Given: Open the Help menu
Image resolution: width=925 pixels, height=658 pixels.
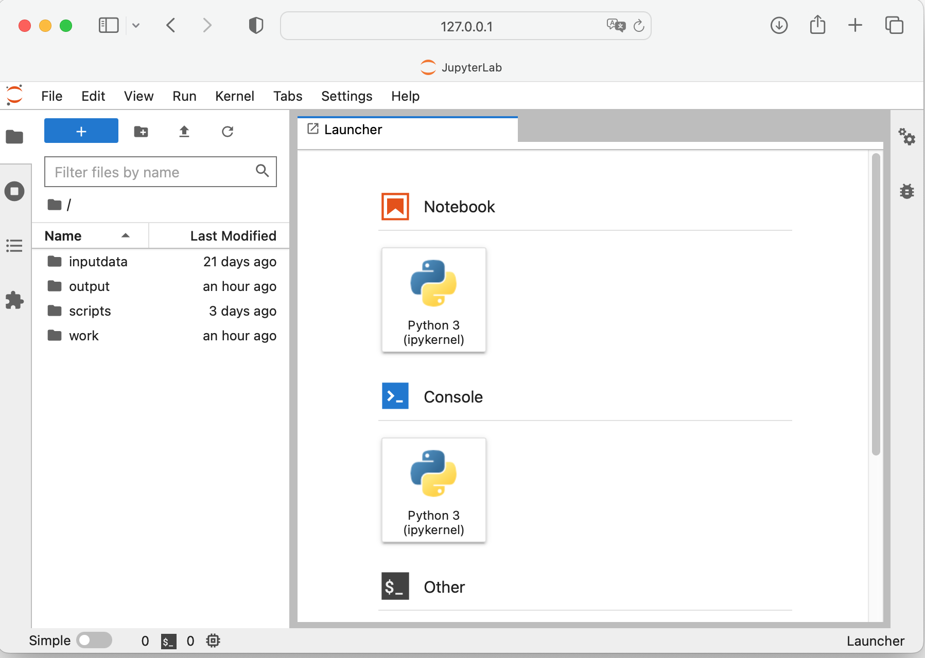Looking at the screenshot, I should point(405,96).
